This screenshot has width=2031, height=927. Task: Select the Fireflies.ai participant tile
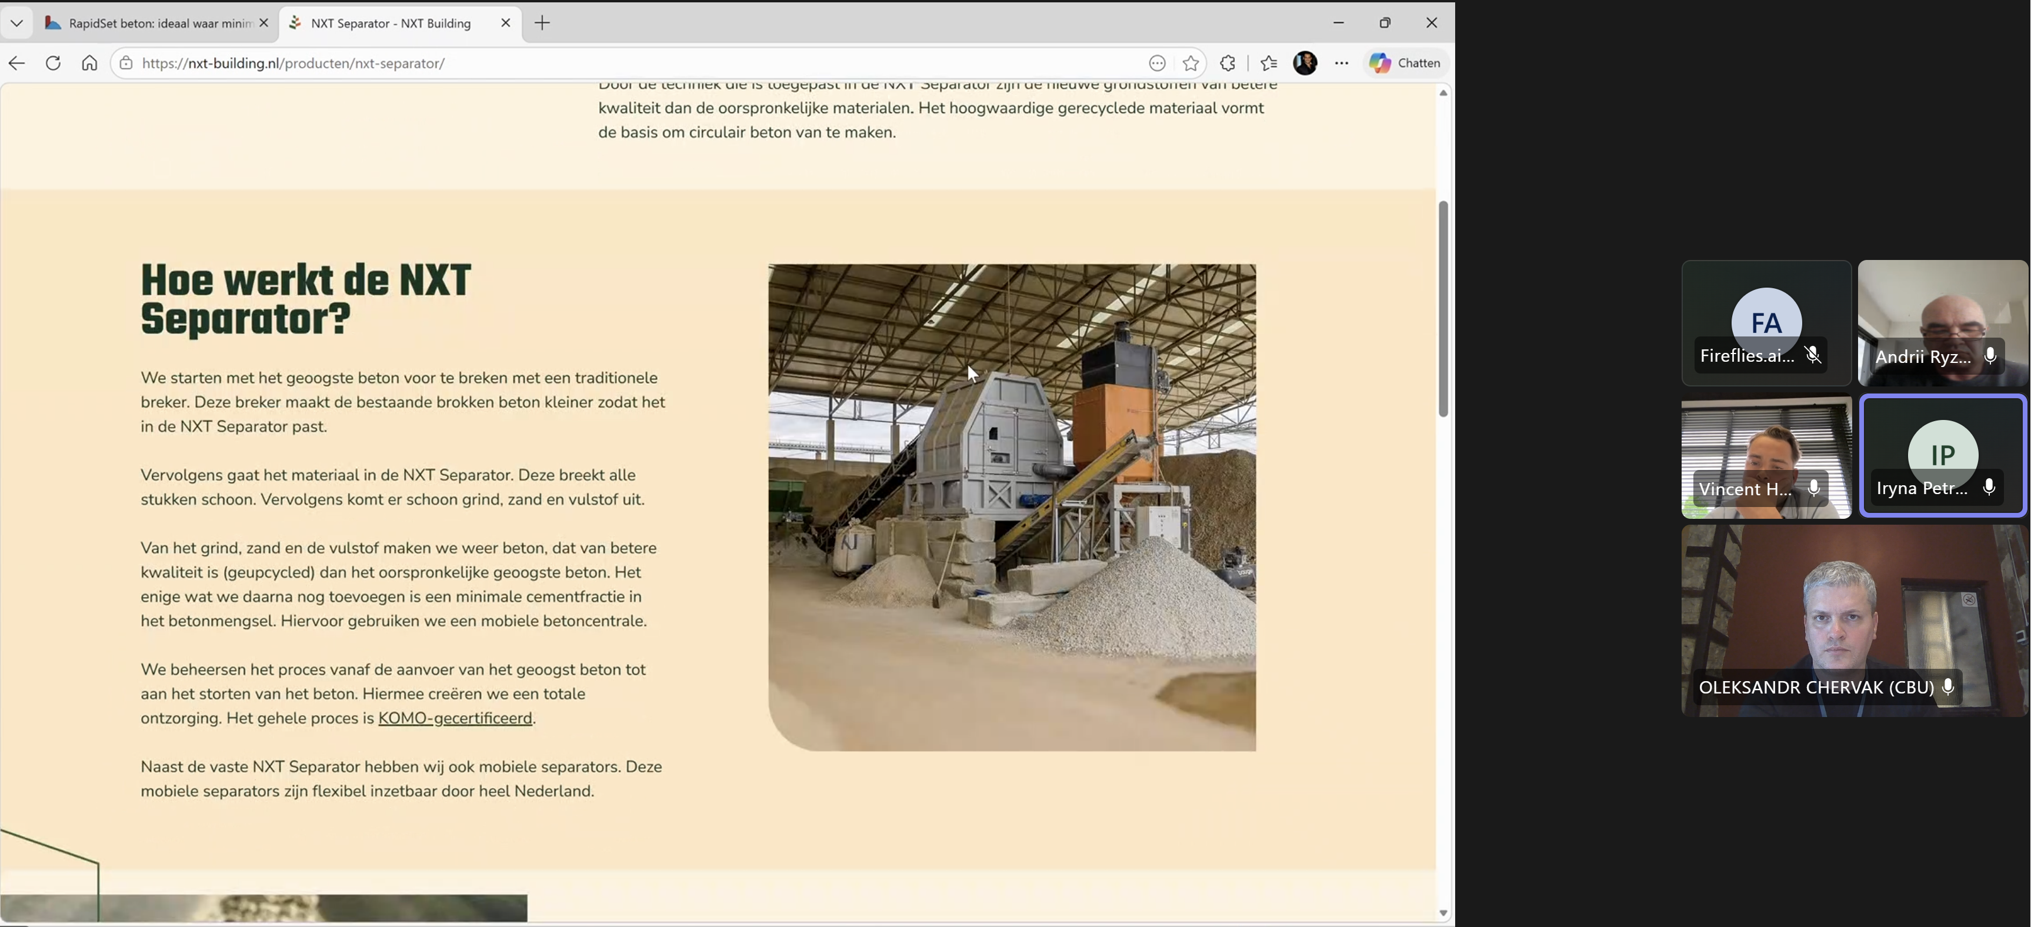tap(1766, 323)
